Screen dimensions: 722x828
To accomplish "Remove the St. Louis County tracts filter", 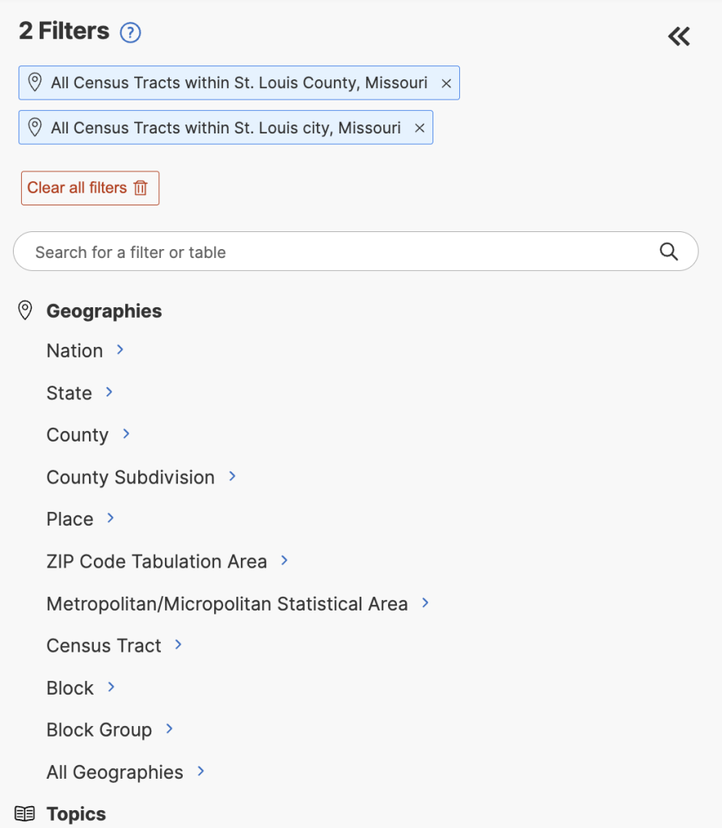I will pos(446,83).
